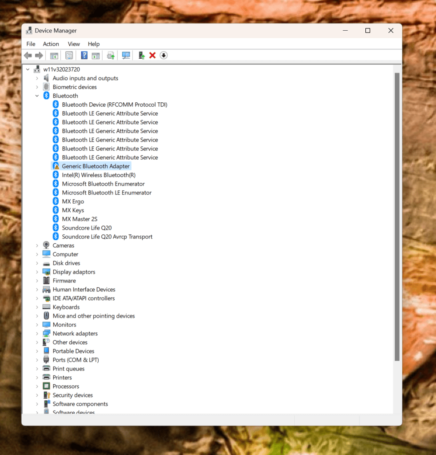This screenshot has height=455, width=436.
Task: Open the View menu
Action: coord(74,44)
